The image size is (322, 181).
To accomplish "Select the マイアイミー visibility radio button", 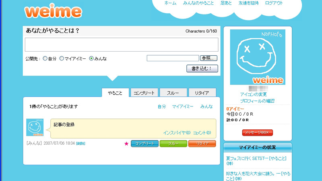I will click(62, 58).
